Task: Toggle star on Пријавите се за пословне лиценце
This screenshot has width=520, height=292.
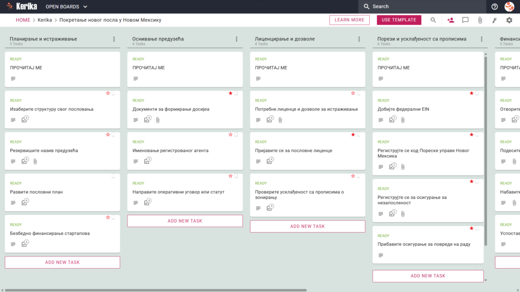Action: coord(353,135)
